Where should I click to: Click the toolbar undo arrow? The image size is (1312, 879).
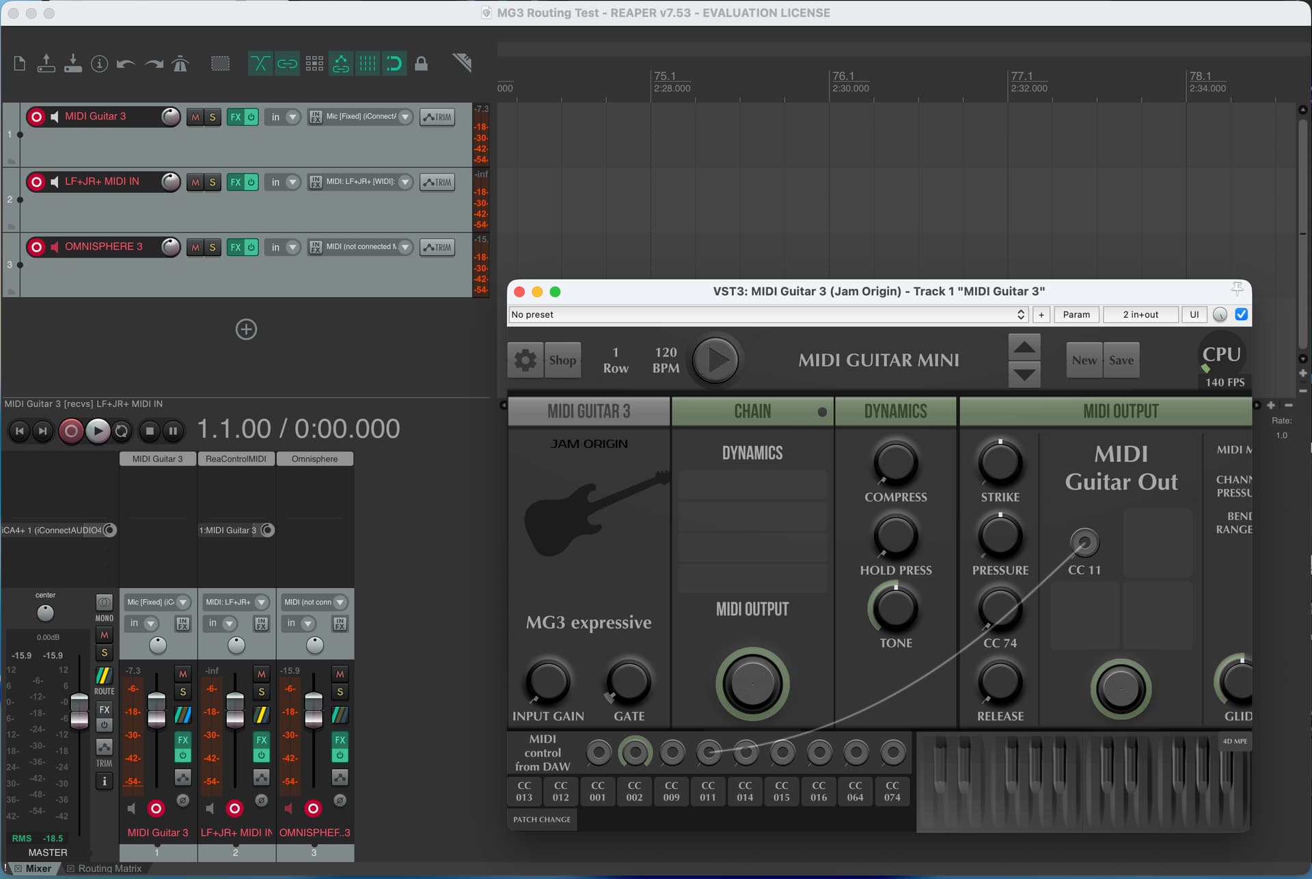point(126,64)
